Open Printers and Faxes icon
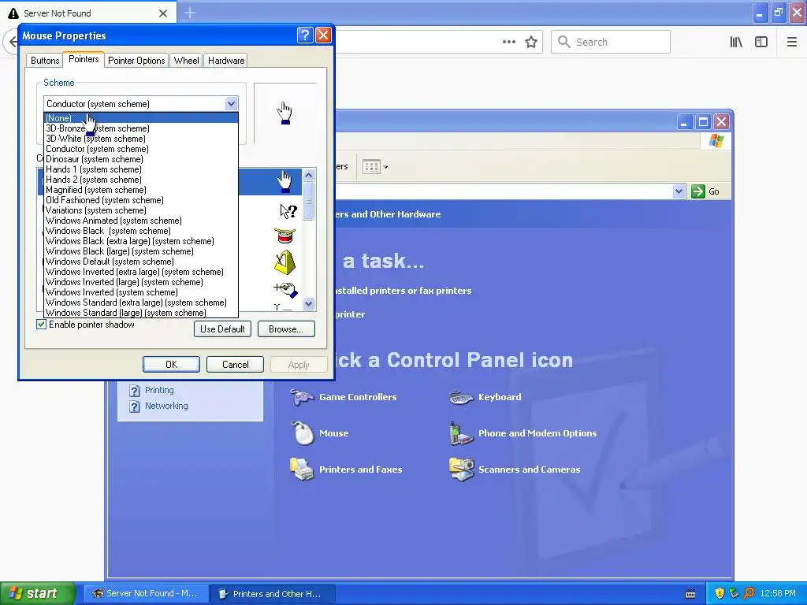The width and height of the screenshot is (807, 605). tap(346, 470)
